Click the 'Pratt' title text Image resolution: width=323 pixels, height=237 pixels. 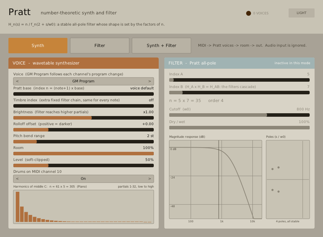coord(20,12)
